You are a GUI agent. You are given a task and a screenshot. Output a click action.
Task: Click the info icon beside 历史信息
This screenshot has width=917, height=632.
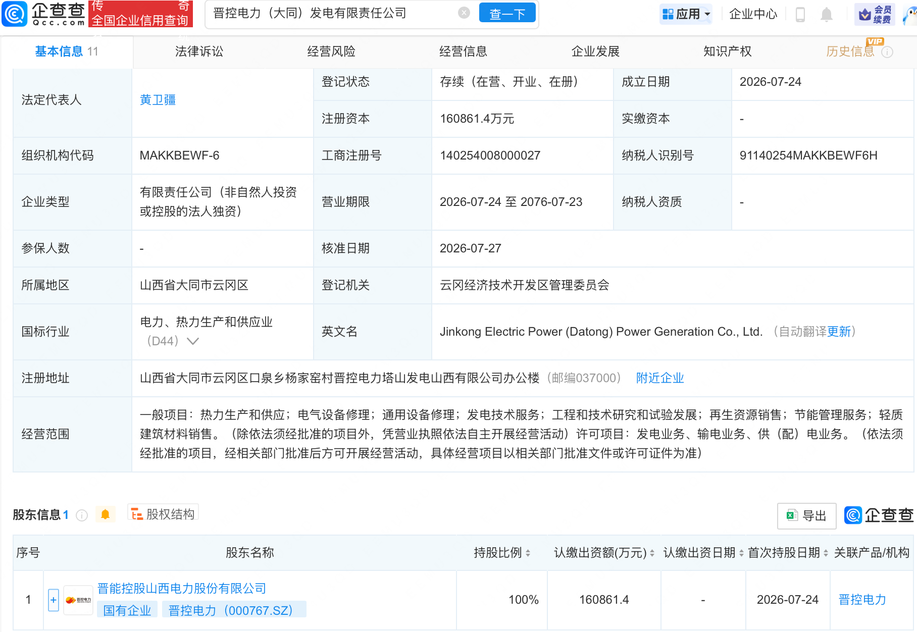pyautogui.click(x=887, y=52)
